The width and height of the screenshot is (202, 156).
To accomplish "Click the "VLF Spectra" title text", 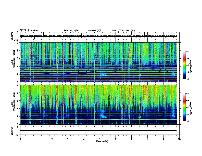I will click(29, 31).
